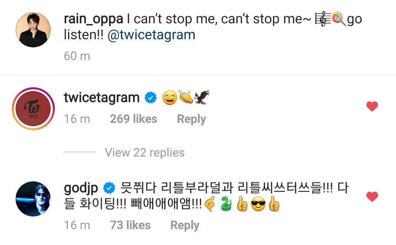Click rain_oppa's profile picture
396x245 pixels.
33,30
